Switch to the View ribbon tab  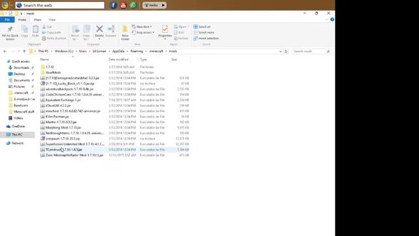click(52, 20)
